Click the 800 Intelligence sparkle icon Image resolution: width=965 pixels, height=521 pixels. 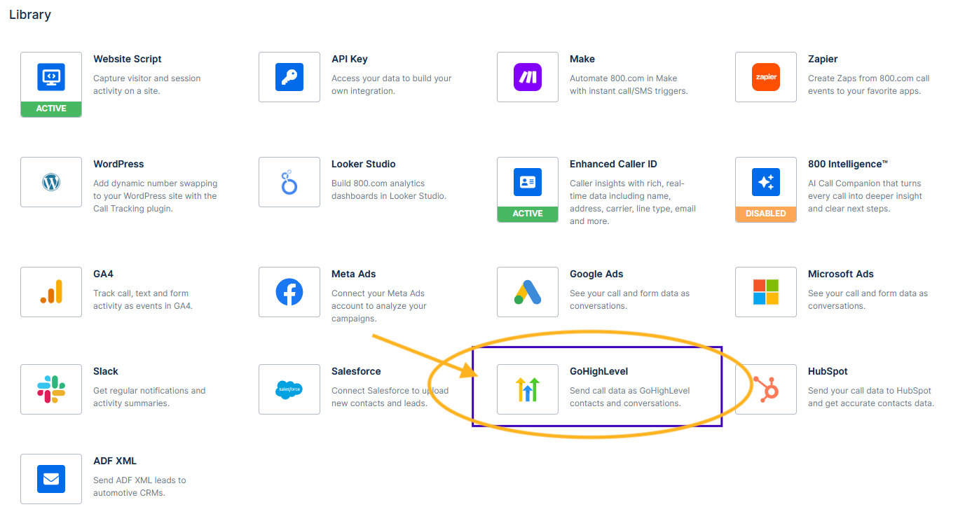click(x=766, y=182)
